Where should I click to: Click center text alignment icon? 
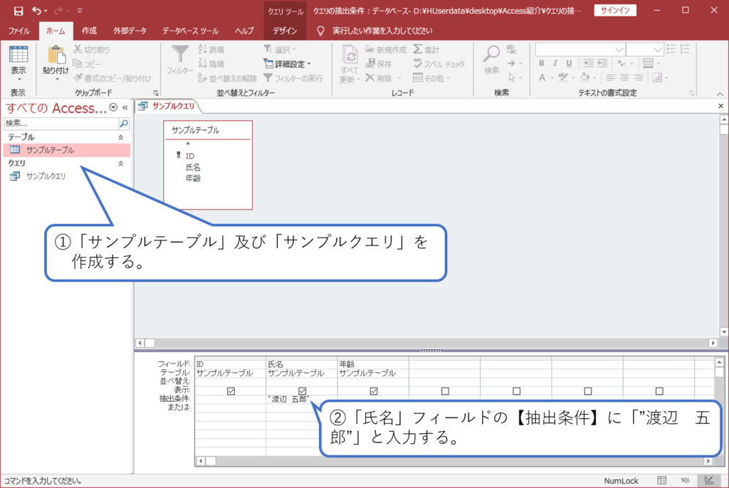click(624, 78)
